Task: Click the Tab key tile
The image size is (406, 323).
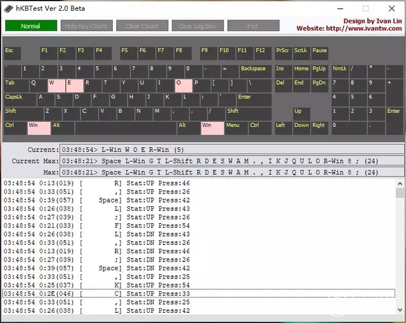Action: coord(16,86)
